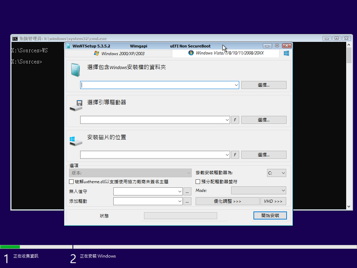This screenshot has height=268, width=357.
Task: Switch to Windows 2000/XP/2003 tab
Action: [x=119, y=53]
